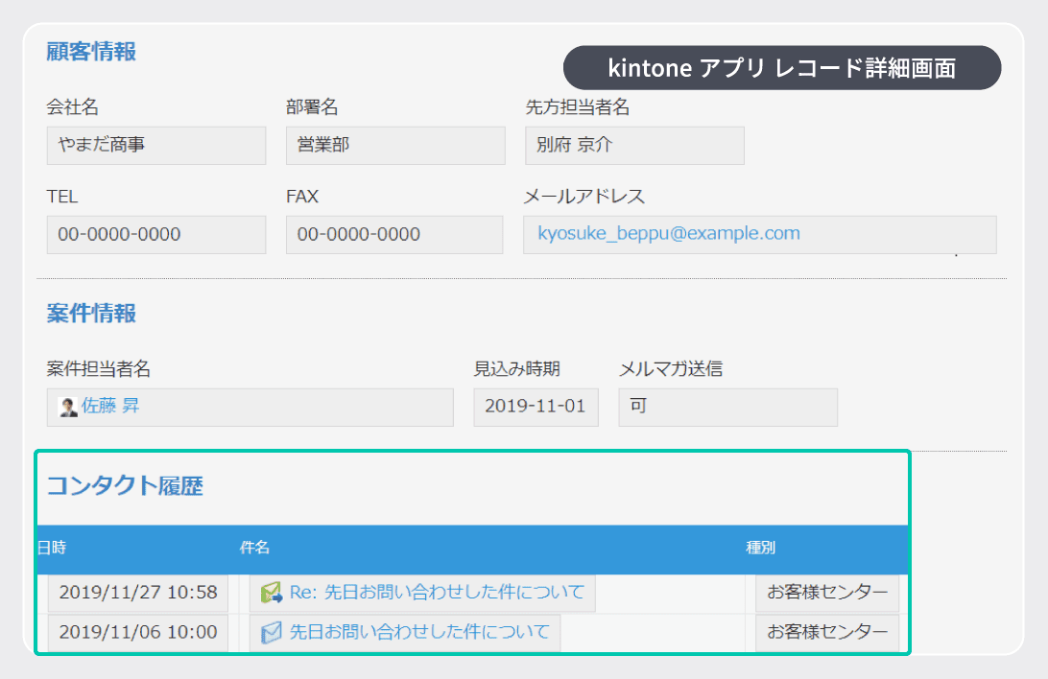Screen dimensions: 1048x679
Task: Click the 見込み時期 date 2019-11-01
Action: (535, 407)
